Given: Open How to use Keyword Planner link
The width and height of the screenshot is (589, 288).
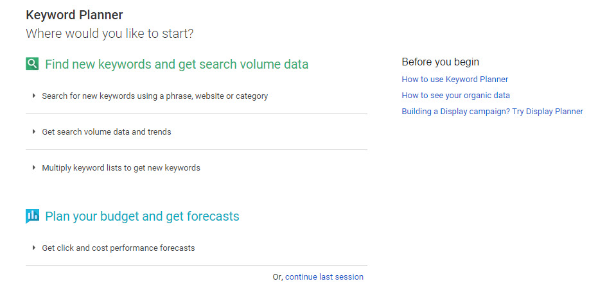Looking at the screenshot, I should 455,79.
